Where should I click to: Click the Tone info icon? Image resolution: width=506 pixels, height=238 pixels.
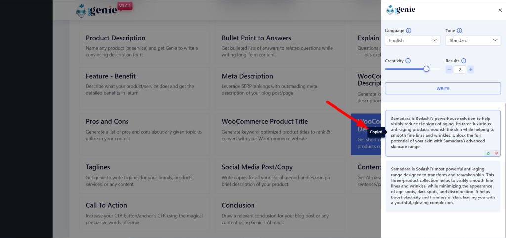pos(459,31)
